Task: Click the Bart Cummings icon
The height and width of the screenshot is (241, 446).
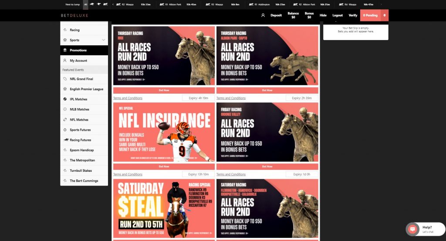Action: (x=65, y=181)
